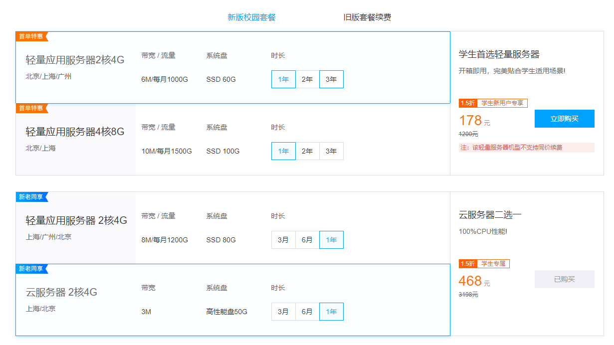This screenshot has height=345, width=614.
Task: Open the 旧版套餐续费 tab
Action: (367, 17)
